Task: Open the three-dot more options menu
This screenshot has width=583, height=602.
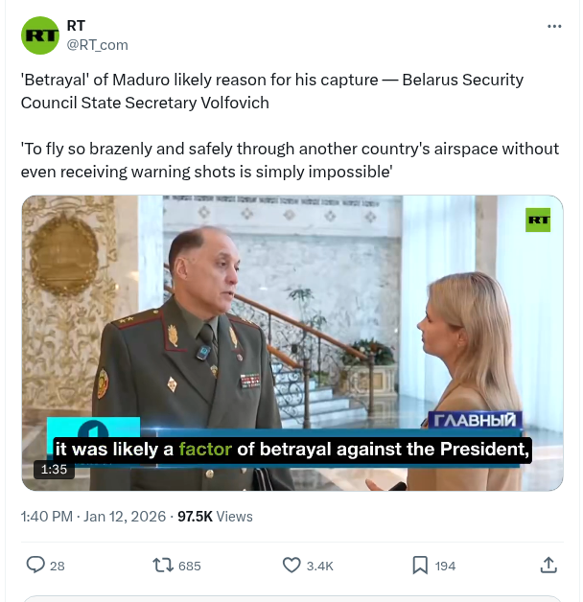Action: tap(554, 26)
